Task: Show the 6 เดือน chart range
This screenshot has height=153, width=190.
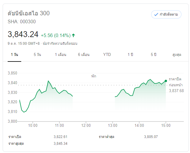Action: 84,55
